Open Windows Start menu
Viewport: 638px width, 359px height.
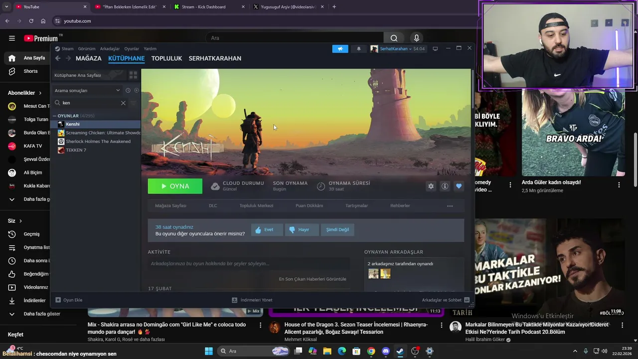tap(209, 351)
